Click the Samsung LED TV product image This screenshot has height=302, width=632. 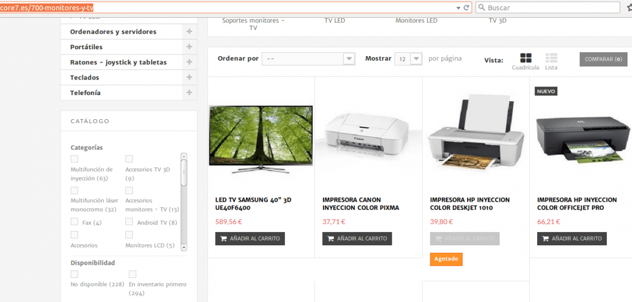[261, 139]
